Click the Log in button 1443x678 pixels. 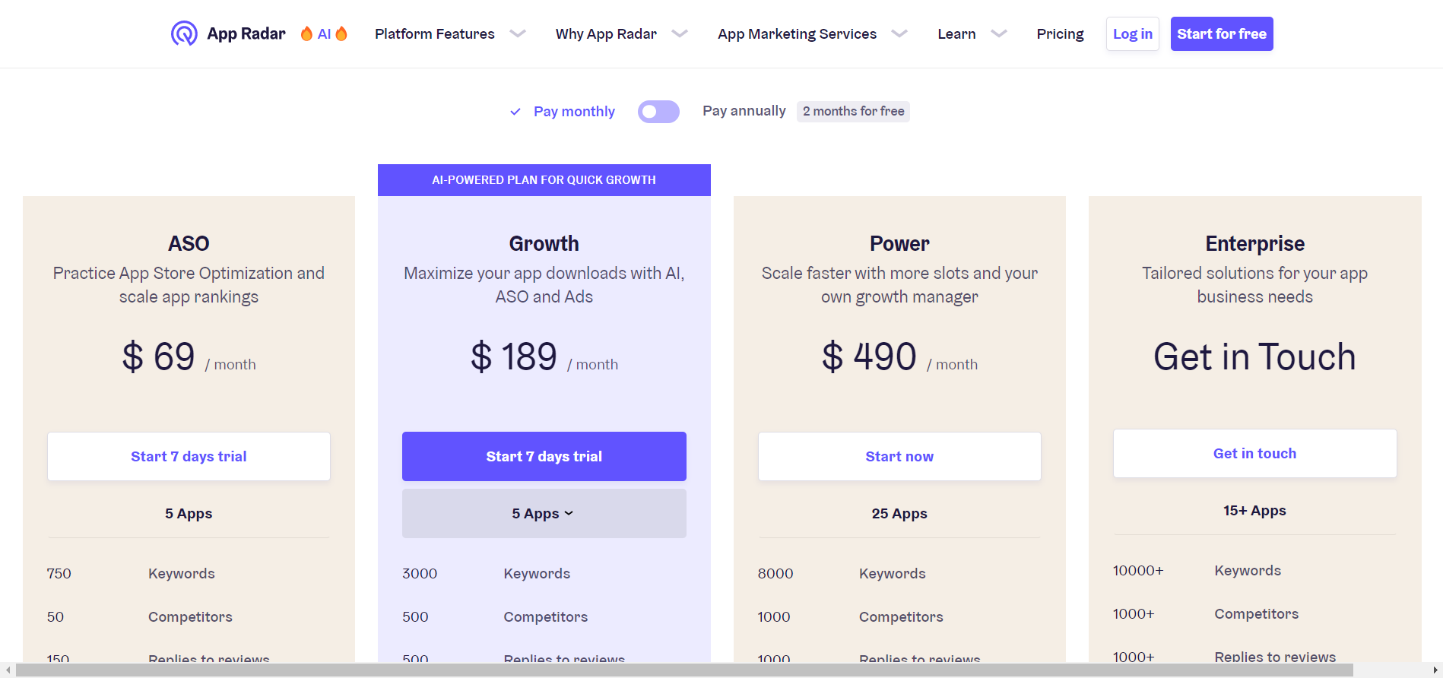pos(1132,33)
